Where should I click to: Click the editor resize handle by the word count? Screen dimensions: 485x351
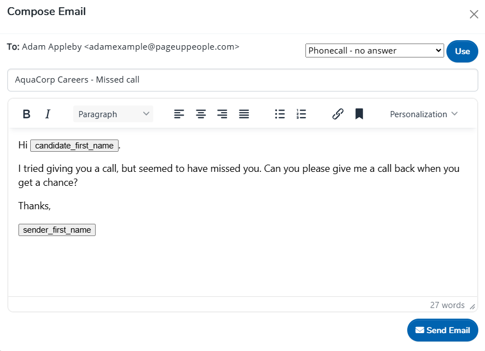coord(473,306)
